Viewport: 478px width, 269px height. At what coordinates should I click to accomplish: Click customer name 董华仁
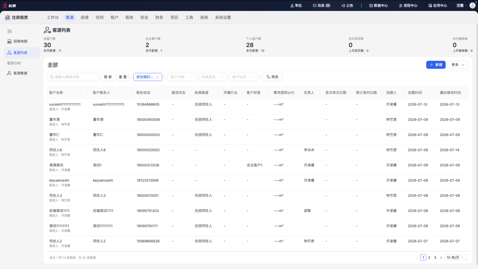point(54,134)
